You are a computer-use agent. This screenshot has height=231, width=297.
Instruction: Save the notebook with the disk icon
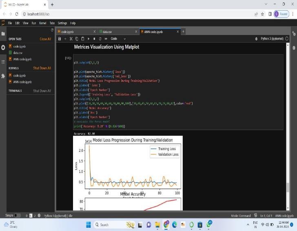click(x=60, y=39)
